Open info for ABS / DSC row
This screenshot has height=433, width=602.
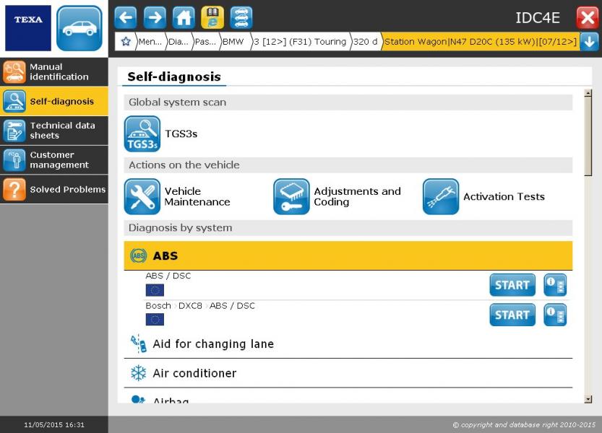(x=555, y=285)
